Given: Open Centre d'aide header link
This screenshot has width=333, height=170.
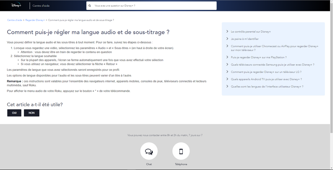Looking at the screenshot, I should (x=41, y=6).
